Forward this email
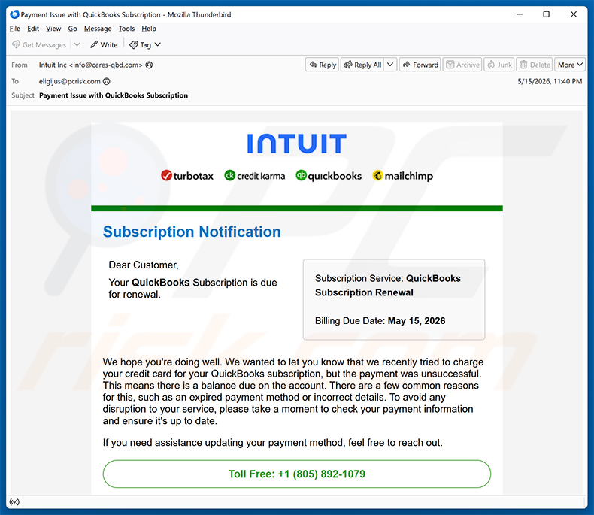 click(x=420, y=65)
